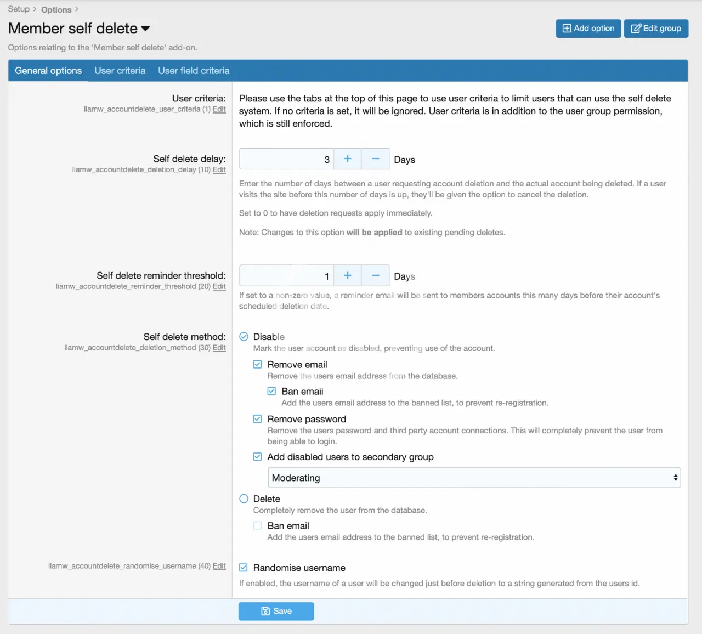Toggle the Randomise username checkbox
The image size is (702, 634).
pyautogui.click(x=244, y=568)
